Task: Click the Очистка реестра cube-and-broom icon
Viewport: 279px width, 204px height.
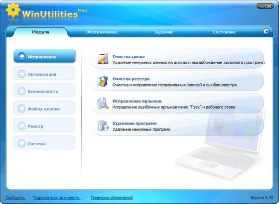Action: click(103, 81)
